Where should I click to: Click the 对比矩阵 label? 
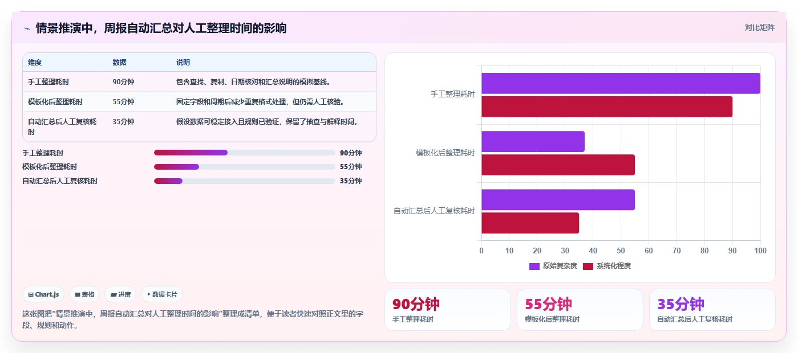pos(759,27)
